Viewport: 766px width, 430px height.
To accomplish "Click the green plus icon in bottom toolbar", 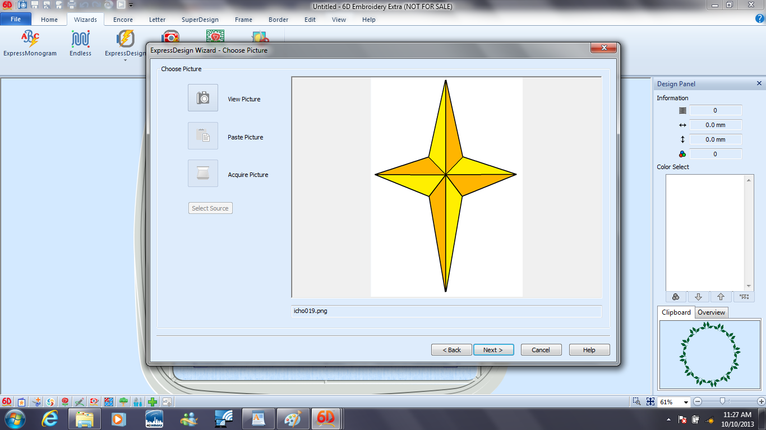I will pos(153,401).
